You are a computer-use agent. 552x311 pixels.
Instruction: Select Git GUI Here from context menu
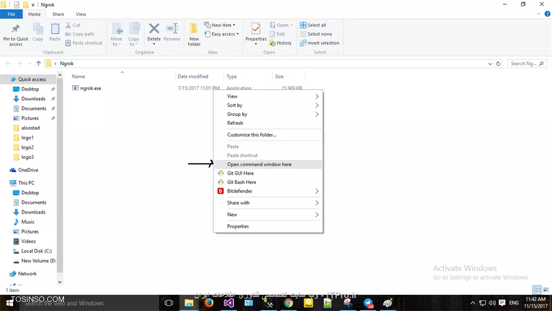tap(268, 173)
